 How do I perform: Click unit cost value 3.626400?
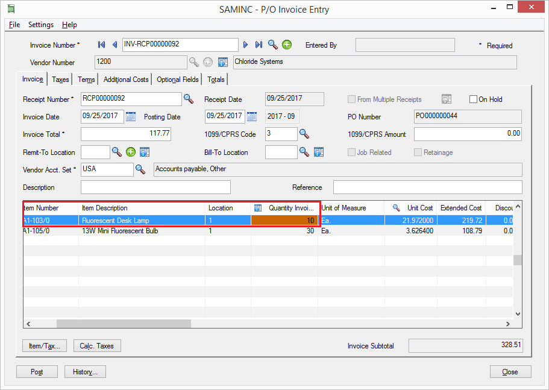(411, 231)
